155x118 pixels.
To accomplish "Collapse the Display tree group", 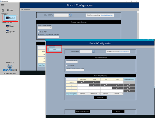I will pyautogui.click(x=1, y=14).
